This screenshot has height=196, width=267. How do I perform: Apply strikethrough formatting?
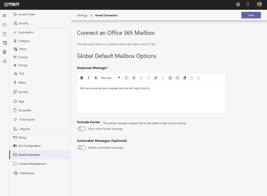point(96,78)
